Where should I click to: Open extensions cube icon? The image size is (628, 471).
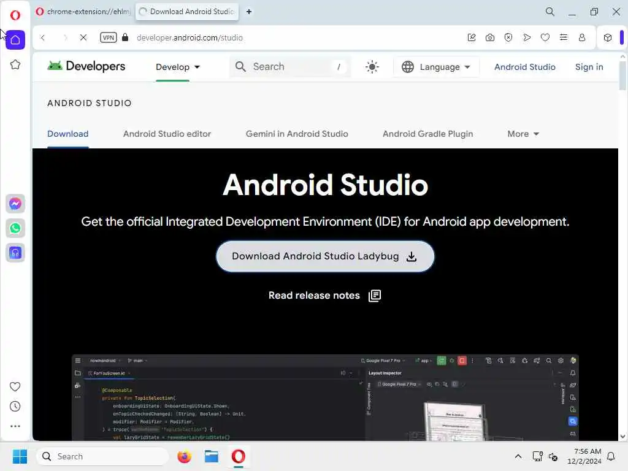coord(608,37)
